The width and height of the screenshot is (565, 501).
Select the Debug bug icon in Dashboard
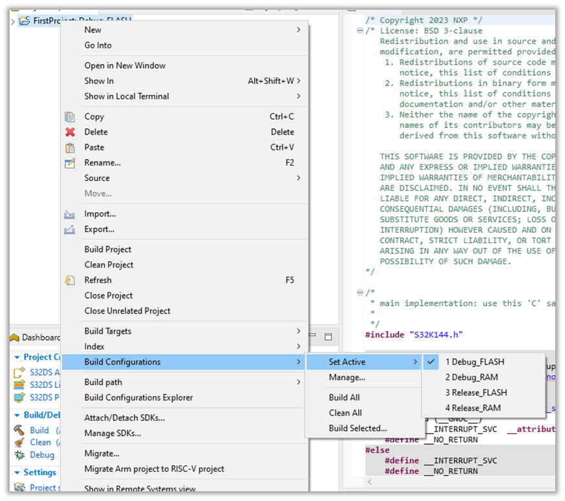click(x=19, y=454)
